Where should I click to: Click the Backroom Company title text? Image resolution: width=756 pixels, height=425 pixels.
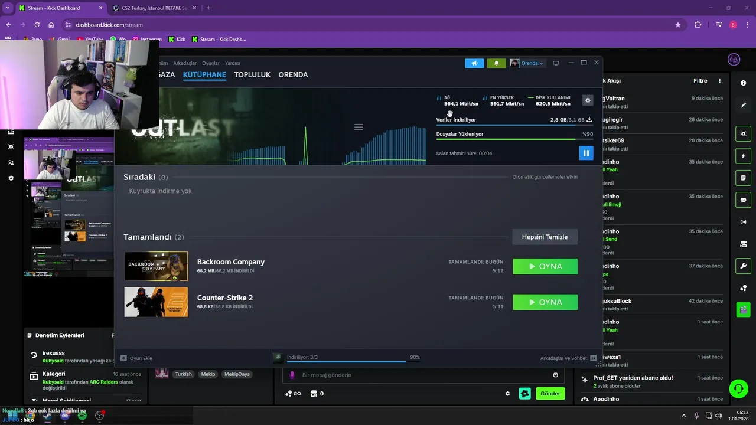[x=231, y=262]
